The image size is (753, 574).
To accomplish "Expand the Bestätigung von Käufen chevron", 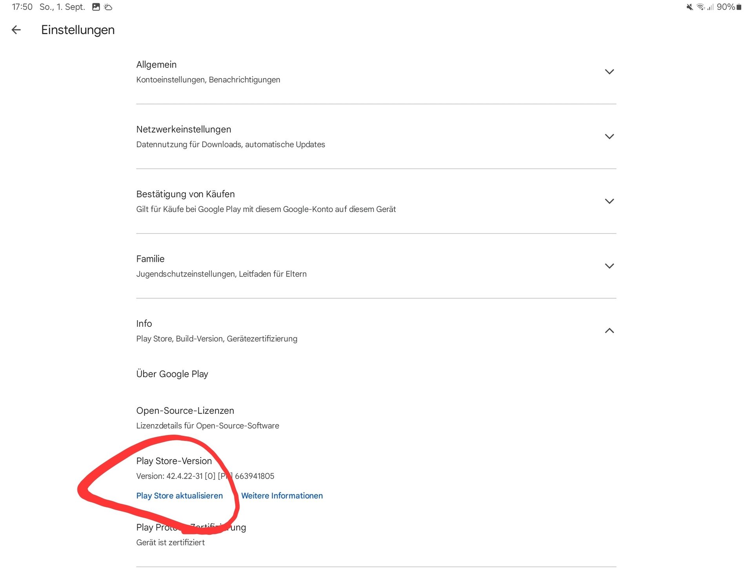I will coord(609,201).
